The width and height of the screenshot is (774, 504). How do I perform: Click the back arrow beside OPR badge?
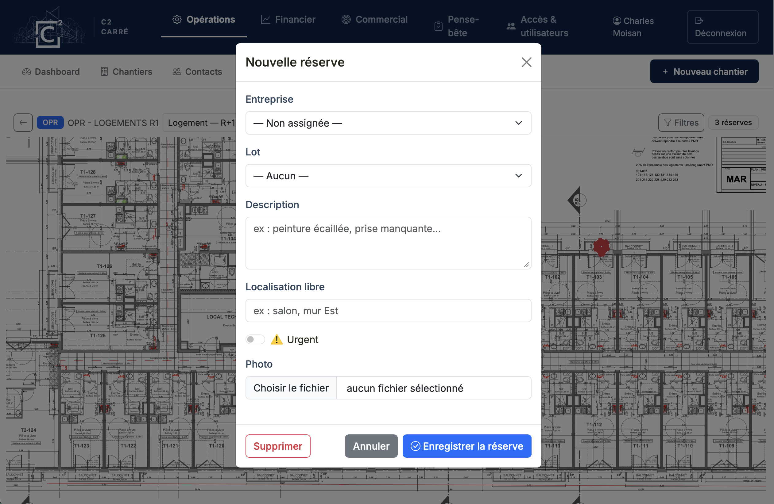click(x=23, y=123)
